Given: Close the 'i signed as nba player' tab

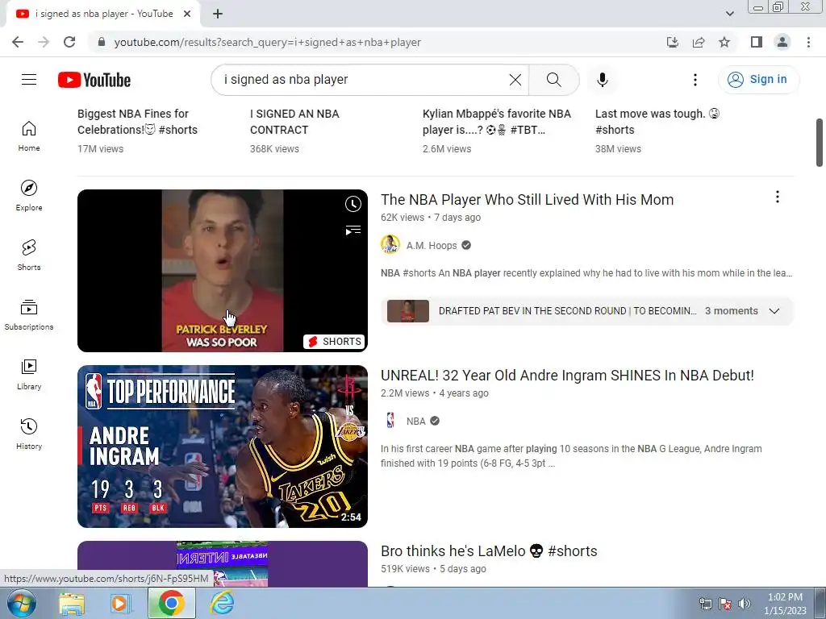Looking at the screenshot, I should [x=187, y=15].
